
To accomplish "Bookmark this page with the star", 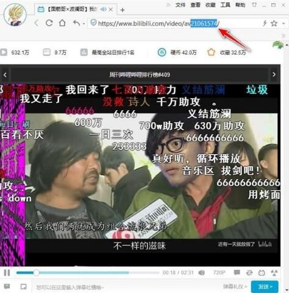I will point(274,23).
